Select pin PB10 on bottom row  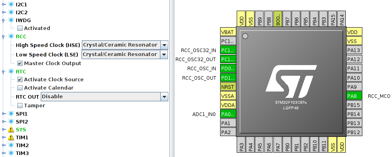(315, 145)
